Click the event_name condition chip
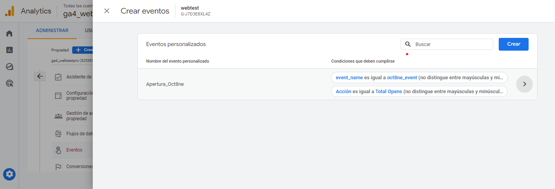 (419, 77)
